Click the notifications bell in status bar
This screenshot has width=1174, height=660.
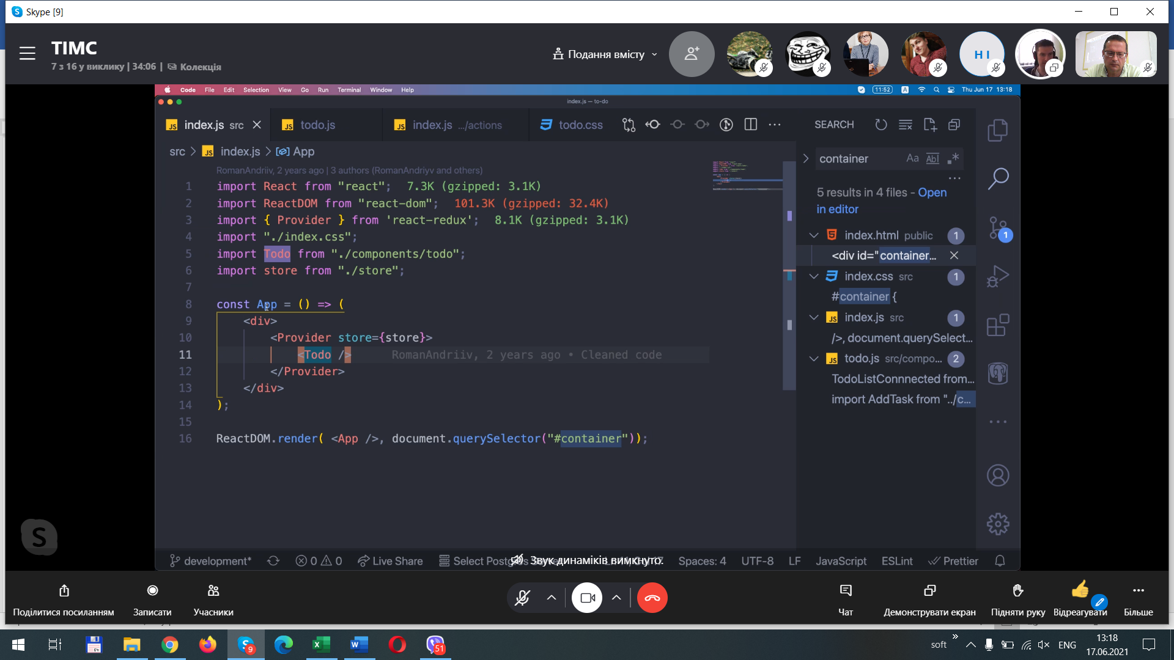click(x=1000, y=561)
